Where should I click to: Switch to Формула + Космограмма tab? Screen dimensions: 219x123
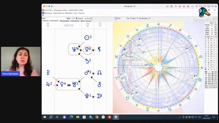51,21
